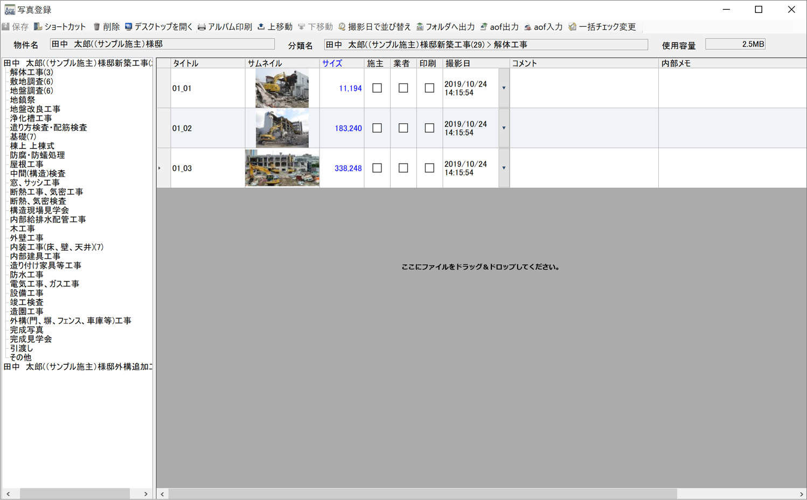Select 完成写真 from the left tree
The image size is (807, 500).
(x=27, y=329)
